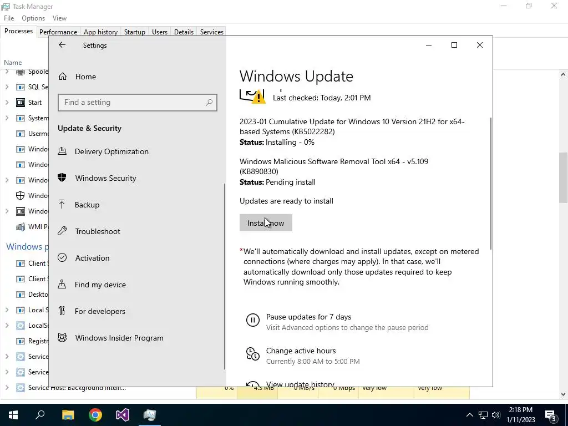Open the Windows Start menu

[13, 415]
